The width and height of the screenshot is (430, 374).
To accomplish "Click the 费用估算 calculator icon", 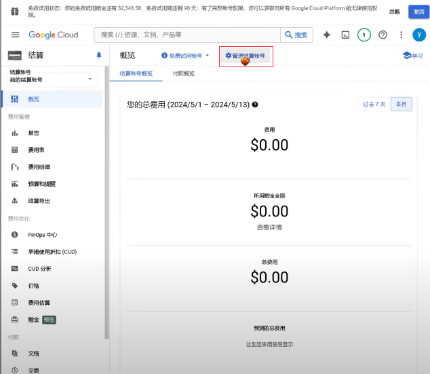I will (x=14, y=302).
